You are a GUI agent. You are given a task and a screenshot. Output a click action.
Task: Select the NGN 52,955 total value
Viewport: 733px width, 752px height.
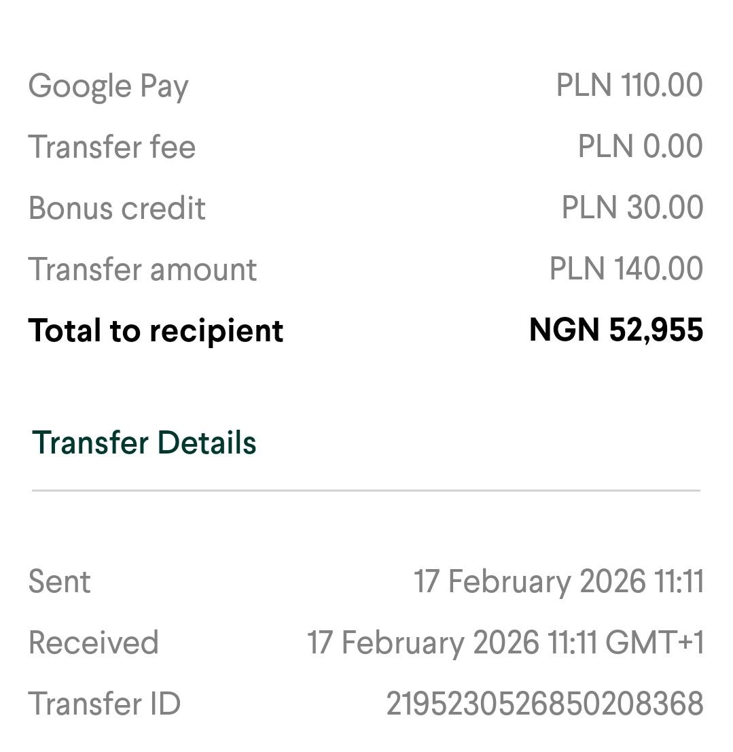[615, 330]
